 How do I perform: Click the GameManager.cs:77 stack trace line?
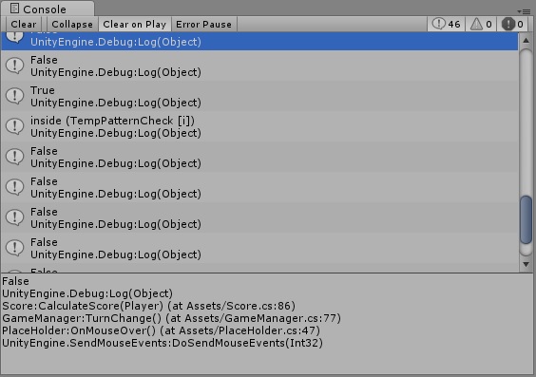[x=171, y=318]
